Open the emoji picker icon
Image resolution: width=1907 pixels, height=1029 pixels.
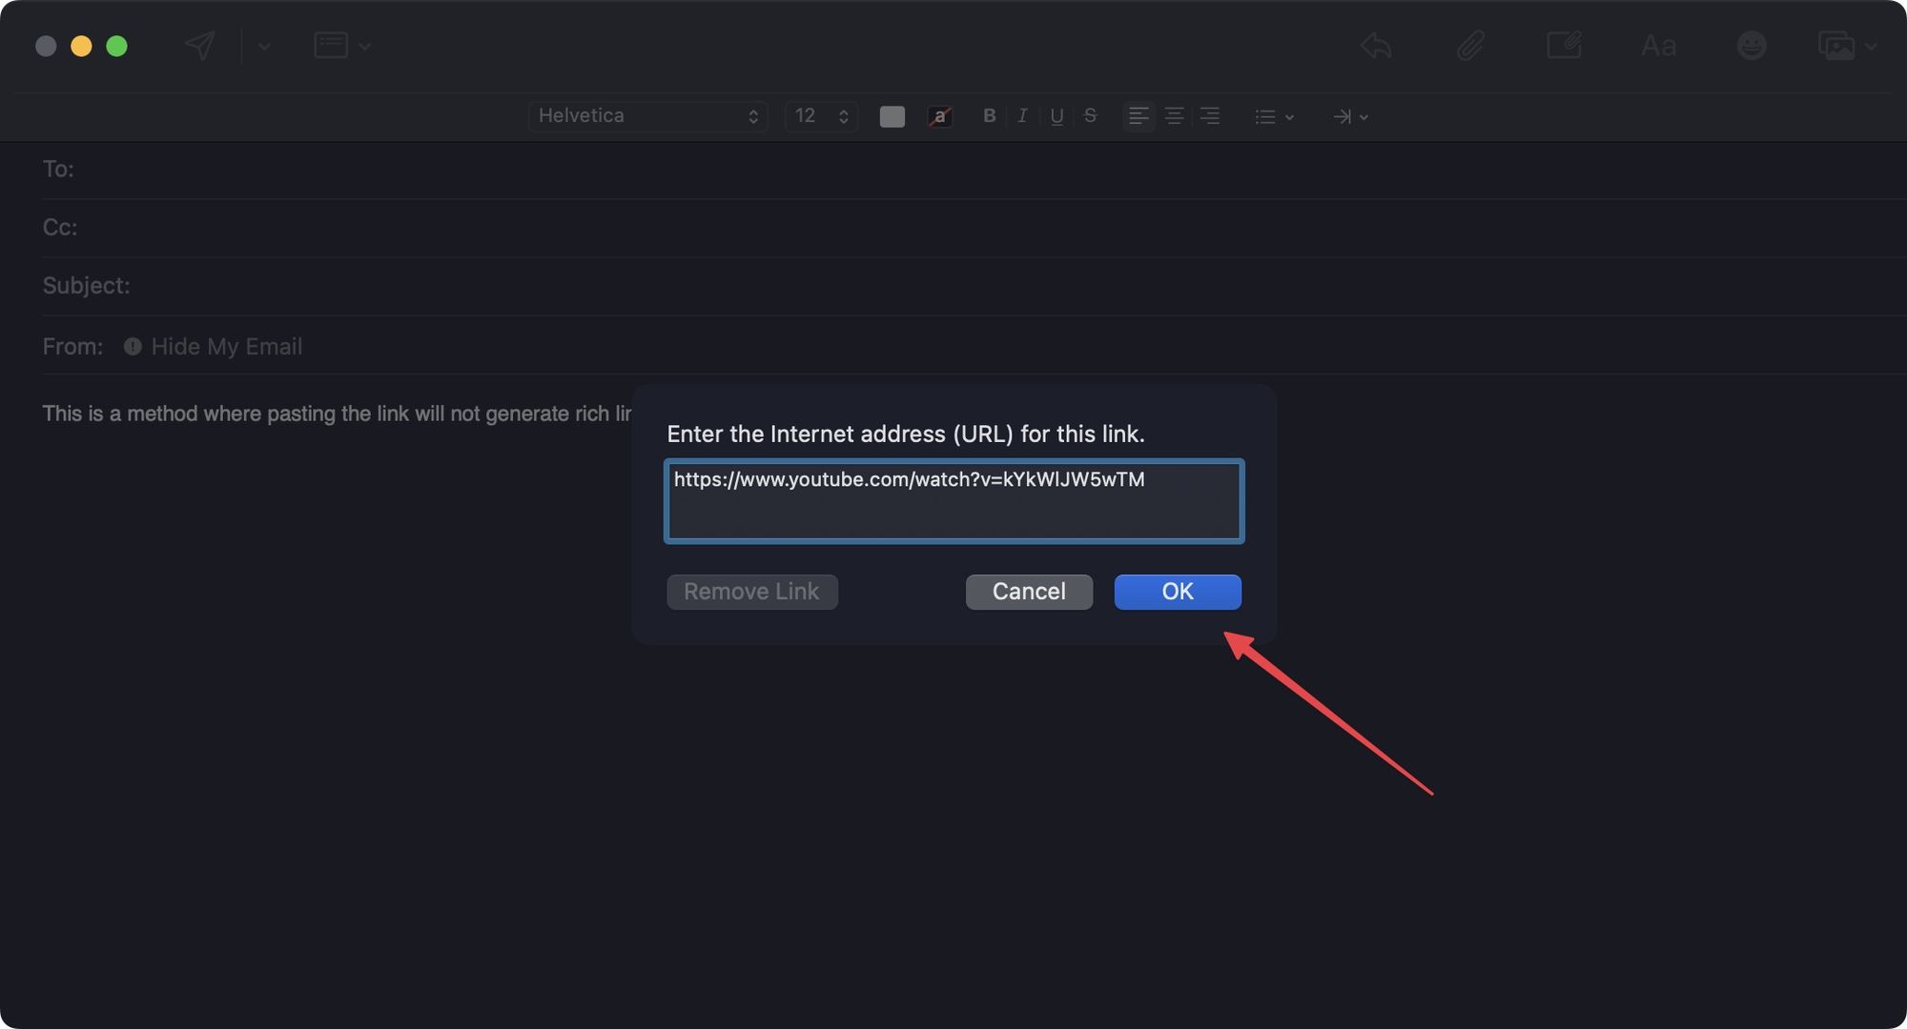1752,45
